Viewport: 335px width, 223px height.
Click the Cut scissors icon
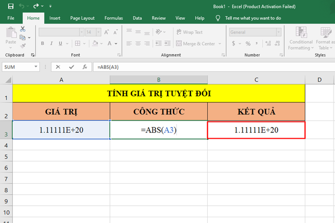click(22, 29)
